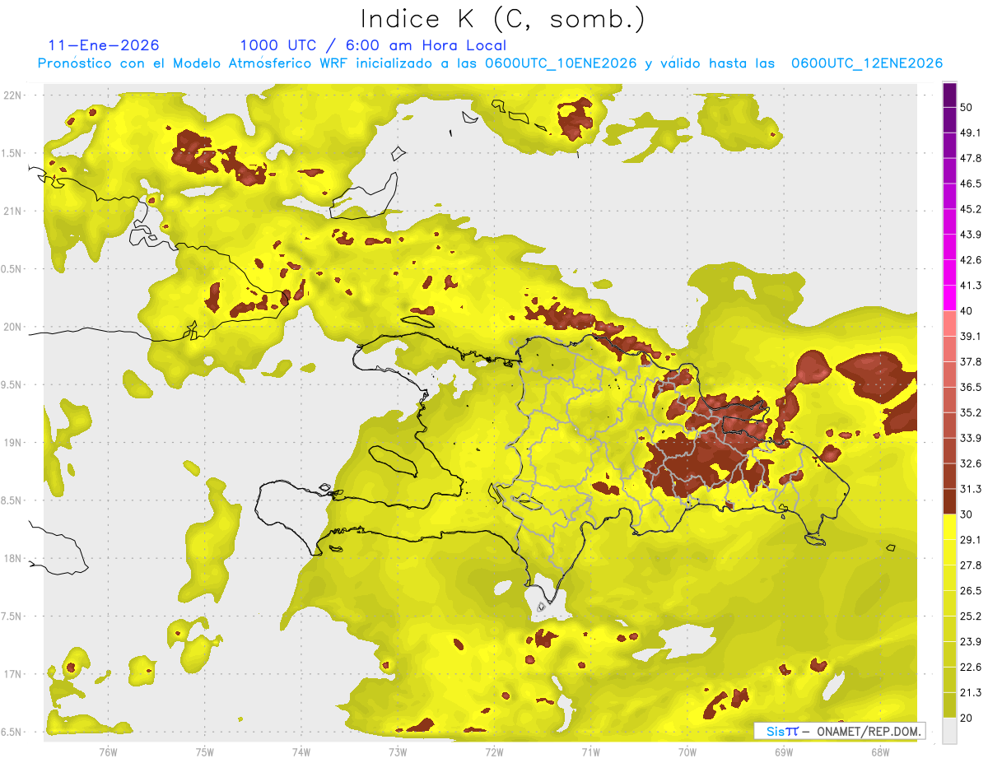Select the '0.5N' latitude tick label

tap(12, 269)
